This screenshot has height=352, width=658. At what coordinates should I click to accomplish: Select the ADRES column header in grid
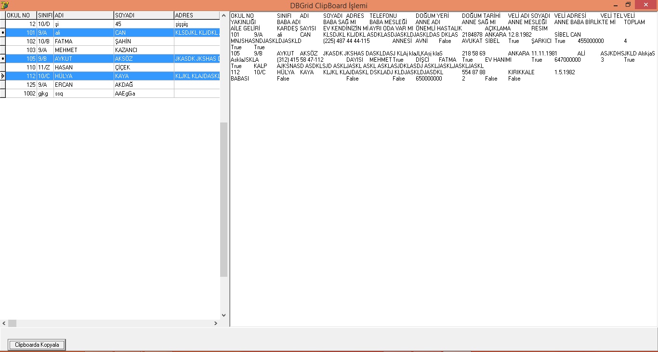coord(197,15)
